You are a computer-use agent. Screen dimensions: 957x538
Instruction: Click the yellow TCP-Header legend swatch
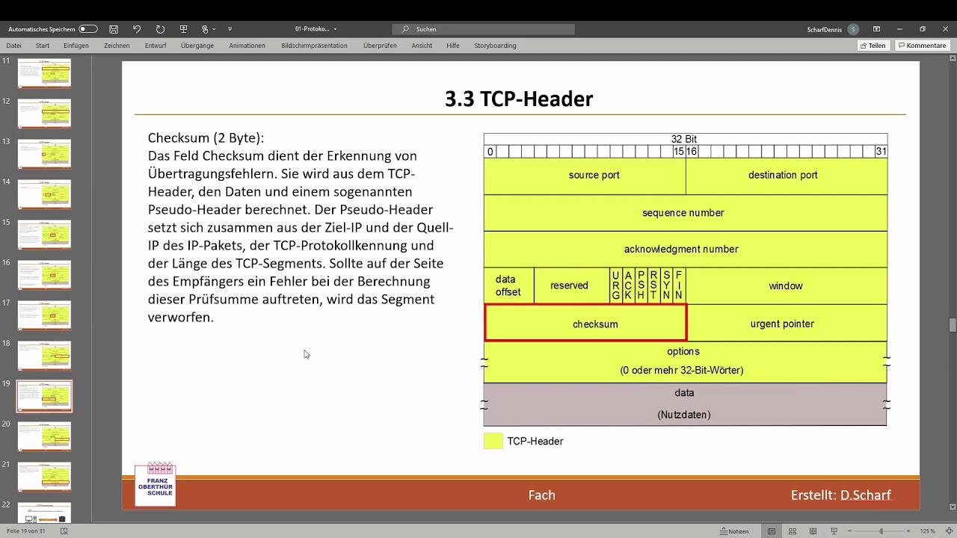(x=493, y=441)
